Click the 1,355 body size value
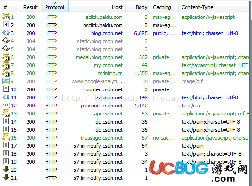The height and width of the screenshot is (186, 252). [141, 73]
